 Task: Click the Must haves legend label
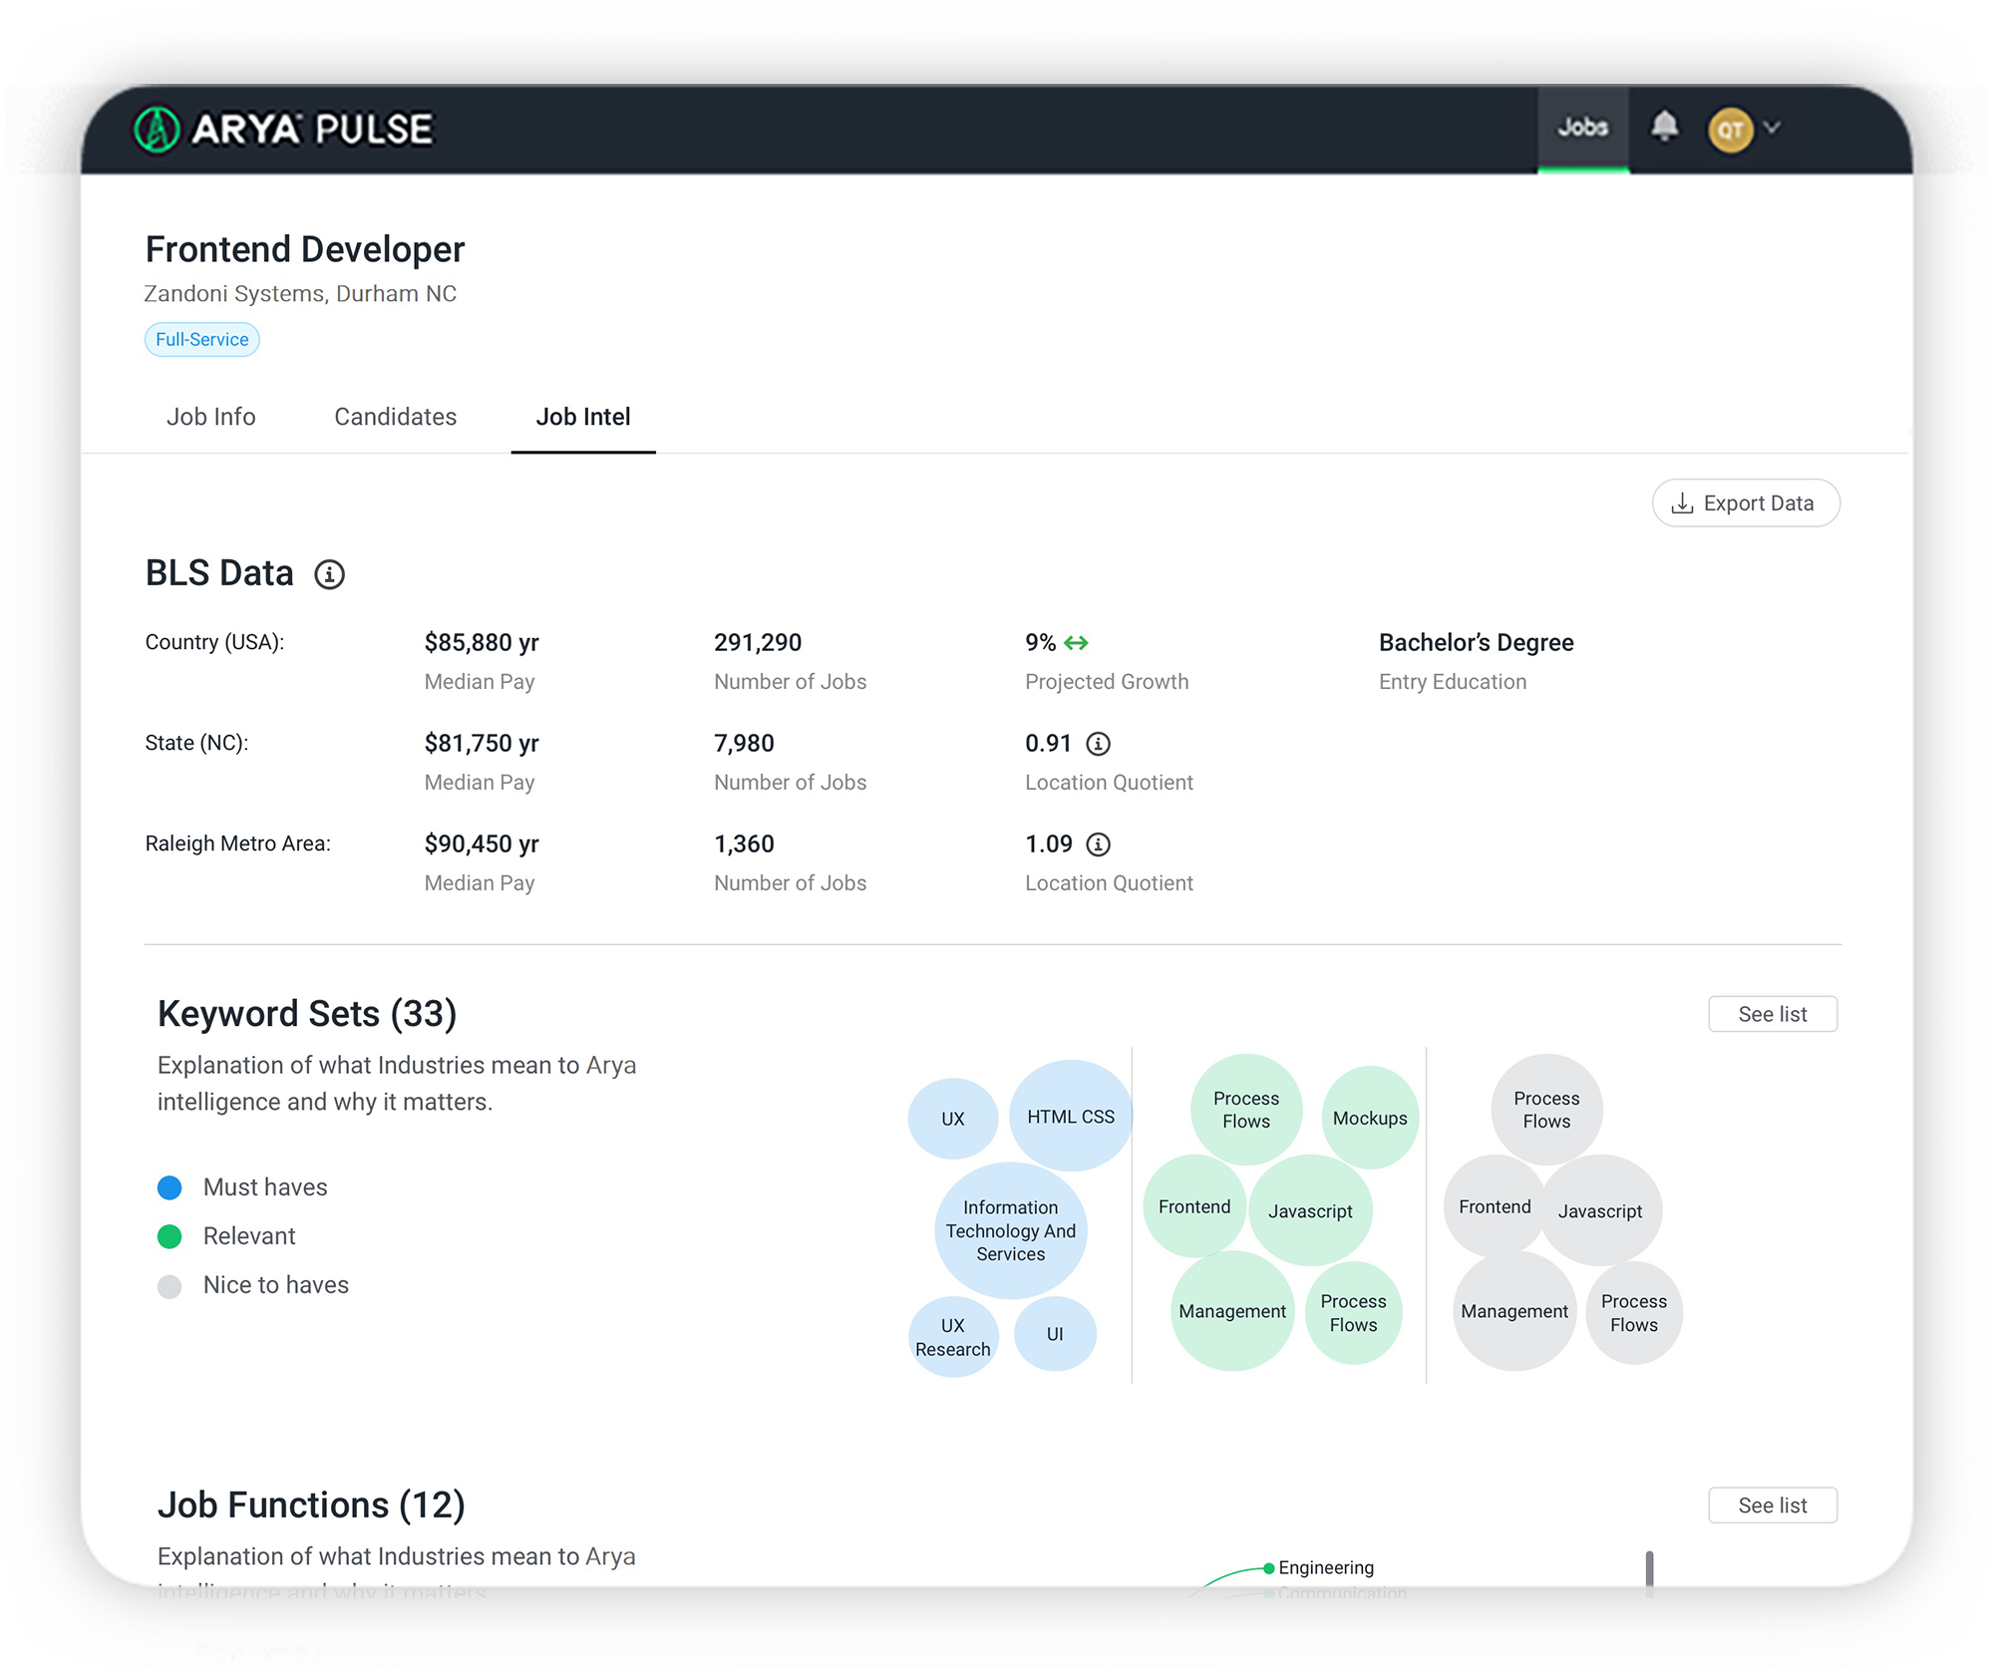click(265, 1187)
